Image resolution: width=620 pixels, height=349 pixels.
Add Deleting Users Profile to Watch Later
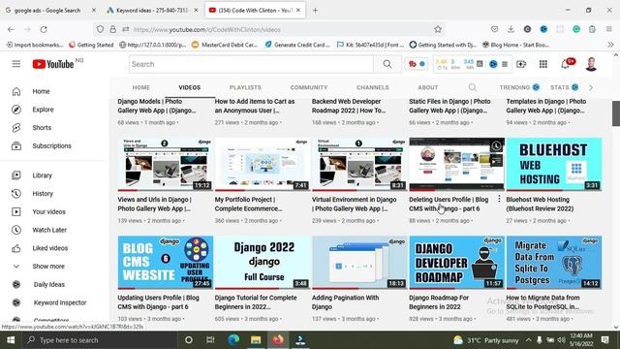pyautogui.click(x=496, y=146)
